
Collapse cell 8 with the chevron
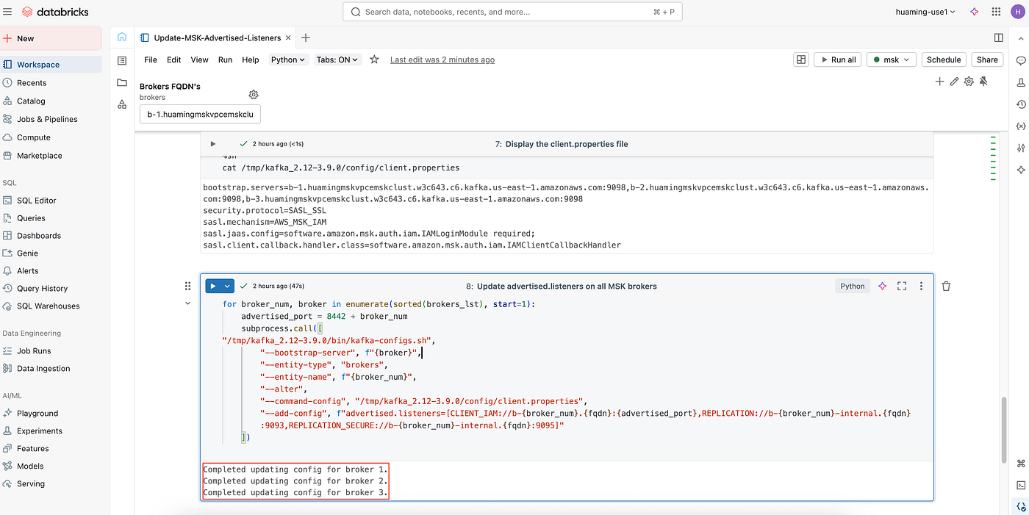(x=187, y=303)
